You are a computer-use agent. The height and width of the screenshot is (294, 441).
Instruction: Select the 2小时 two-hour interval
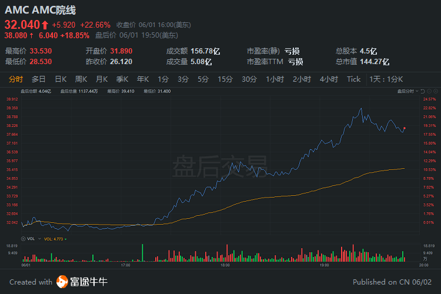(302, 79)
